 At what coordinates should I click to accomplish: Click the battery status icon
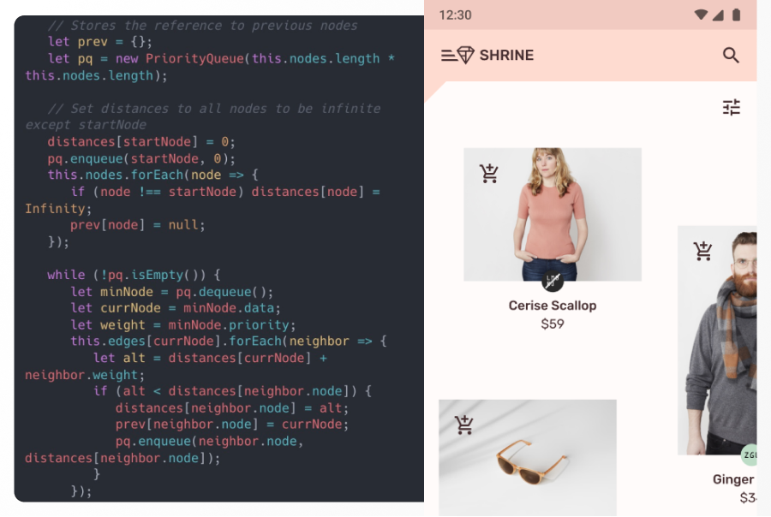(x=736, y=15)
